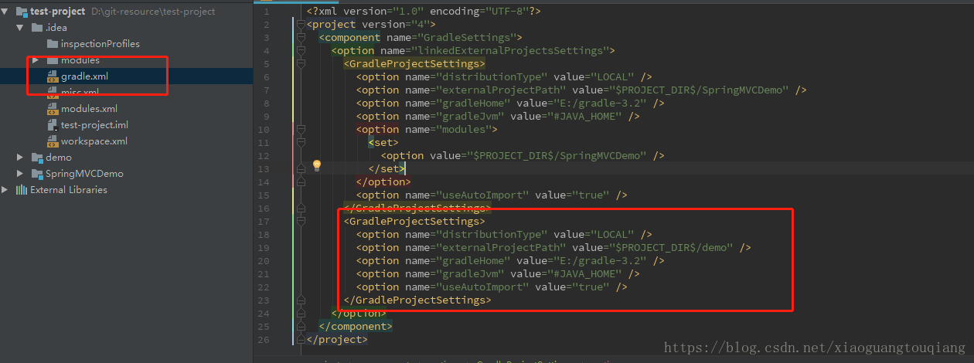Click the yellow light bulb intention icon
The image size is (974, 363).
tap(316, 165)
